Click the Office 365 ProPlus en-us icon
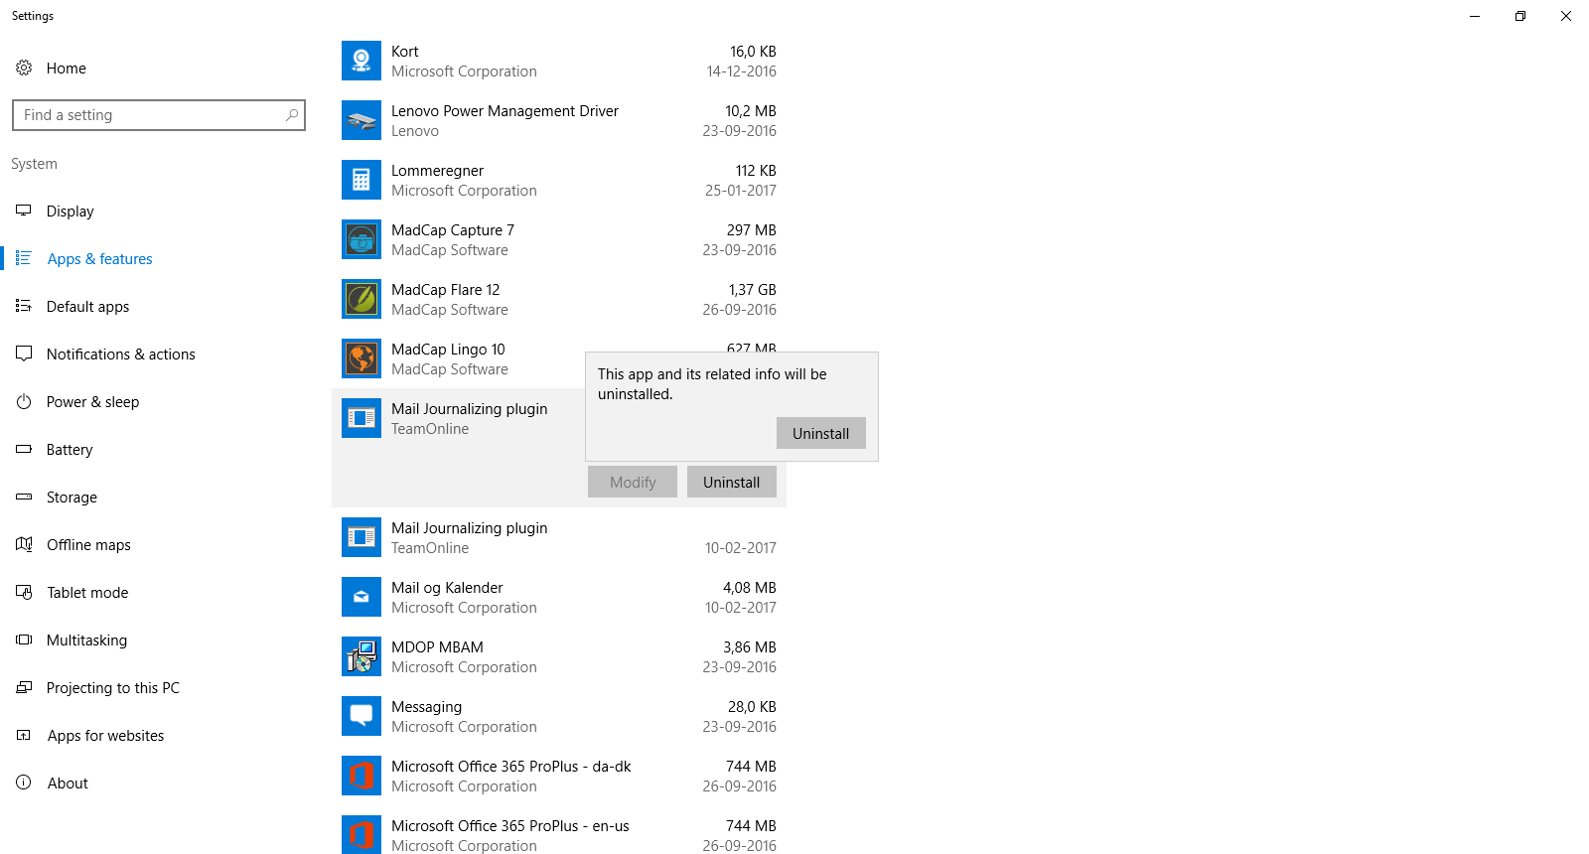Viewport: 1589px width, 854px height. tap(361, 835)
